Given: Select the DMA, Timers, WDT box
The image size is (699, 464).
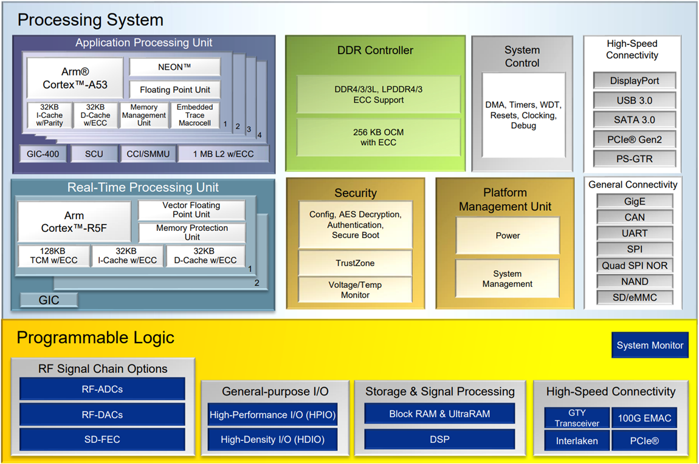Looking at the screenshot, I should click(523, 115).
